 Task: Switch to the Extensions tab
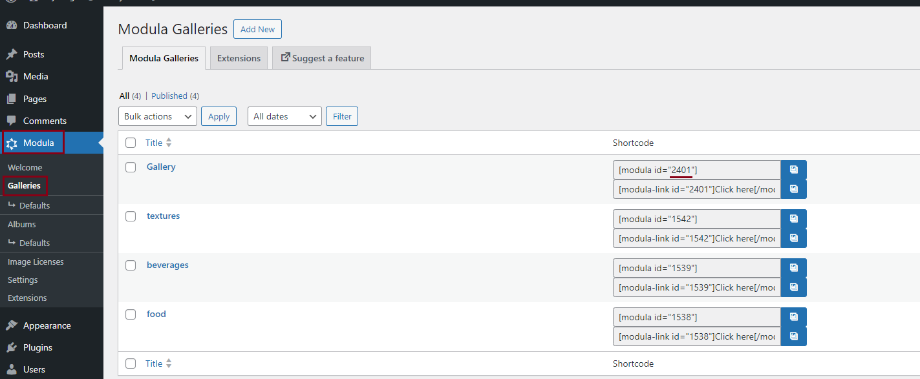pos(239,58)
